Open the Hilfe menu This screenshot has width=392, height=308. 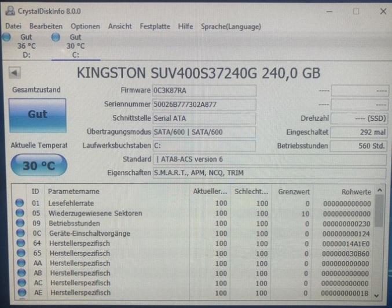click(185, 26)
